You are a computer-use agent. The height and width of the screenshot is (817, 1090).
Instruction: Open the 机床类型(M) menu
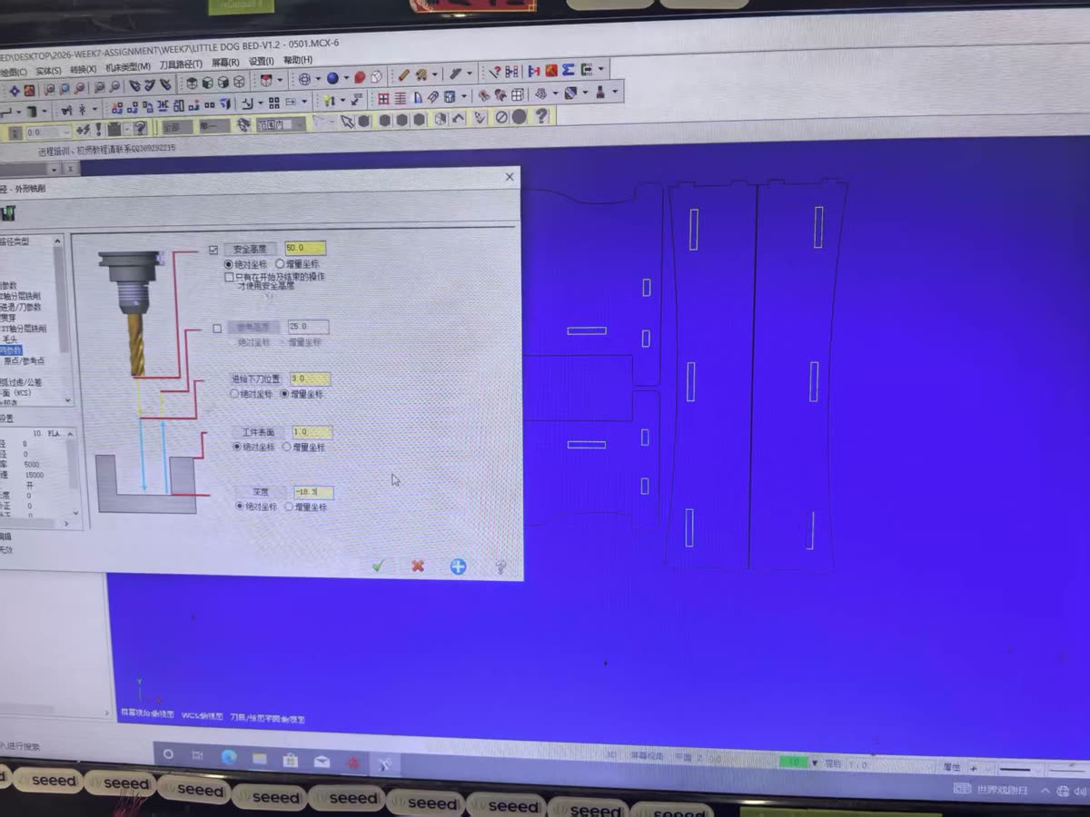pyautogui.click(x=128, y=67)
